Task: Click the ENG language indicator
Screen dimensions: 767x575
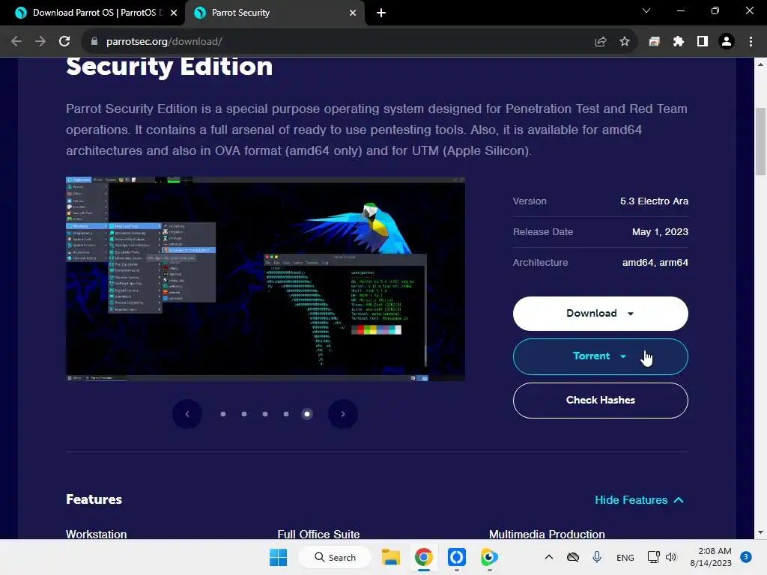Action: coord(625,558)
